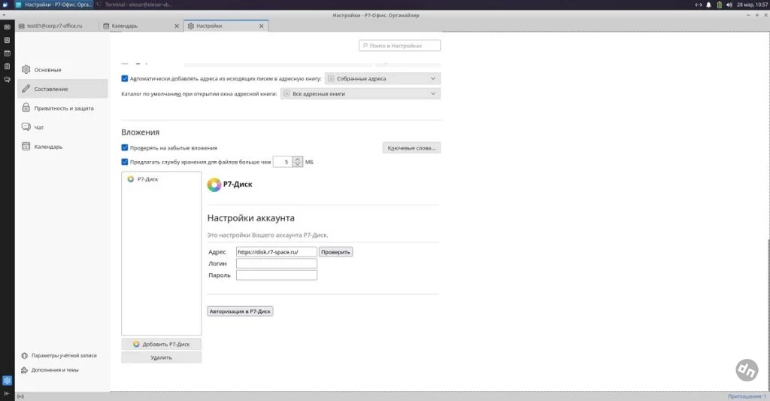Click the battery indicator in top panel

pos(720,5)
